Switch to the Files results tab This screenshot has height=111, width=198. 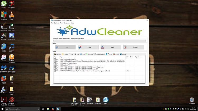tap(71, 54)
